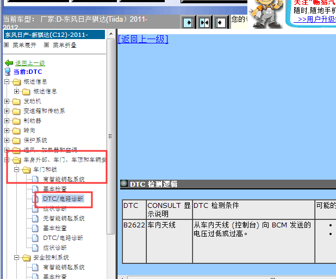336x279 pixels.
Task: Click the mechanic mascot cartoon image
Action: pos(265,14)
